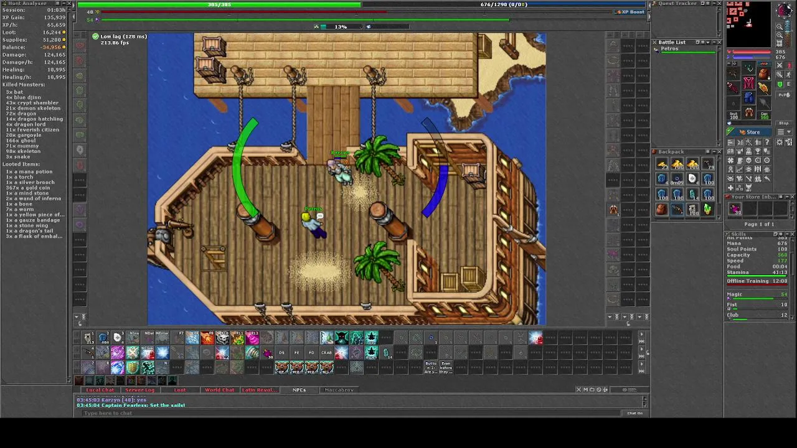Open the Loot chat tab
Viewport: 797px width, 448px height.
179,390
